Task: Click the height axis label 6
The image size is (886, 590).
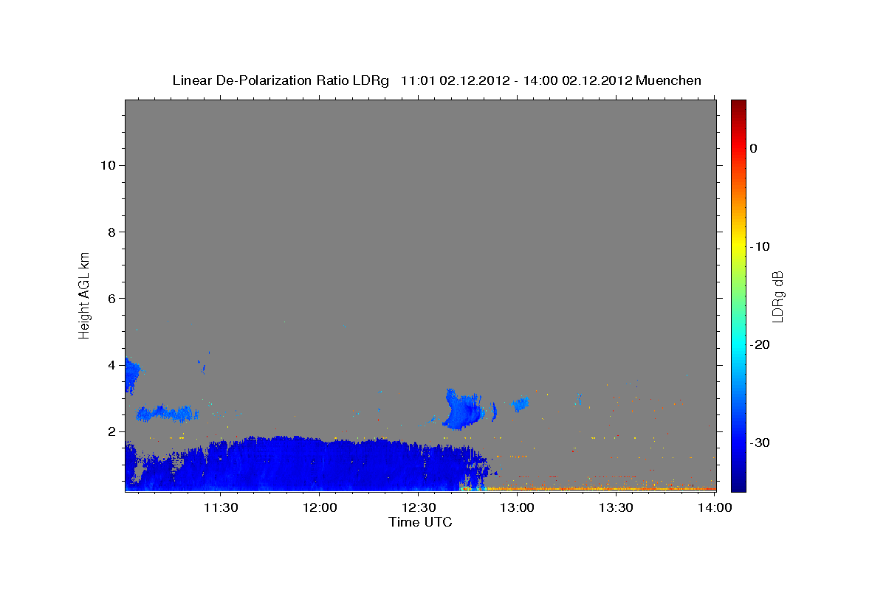Action: point(111,298)
